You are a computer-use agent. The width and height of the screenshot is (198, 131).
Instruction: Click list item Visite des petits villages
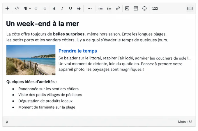[x=50, y=95]
